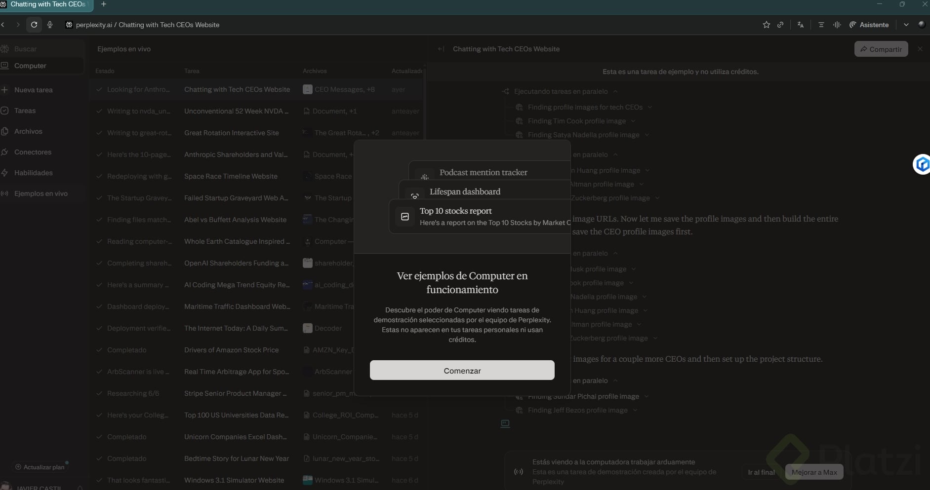Click the address bar showing perplexity.ai
The height and width of the screenshot is (490, 930).
[x=148, y=25]
